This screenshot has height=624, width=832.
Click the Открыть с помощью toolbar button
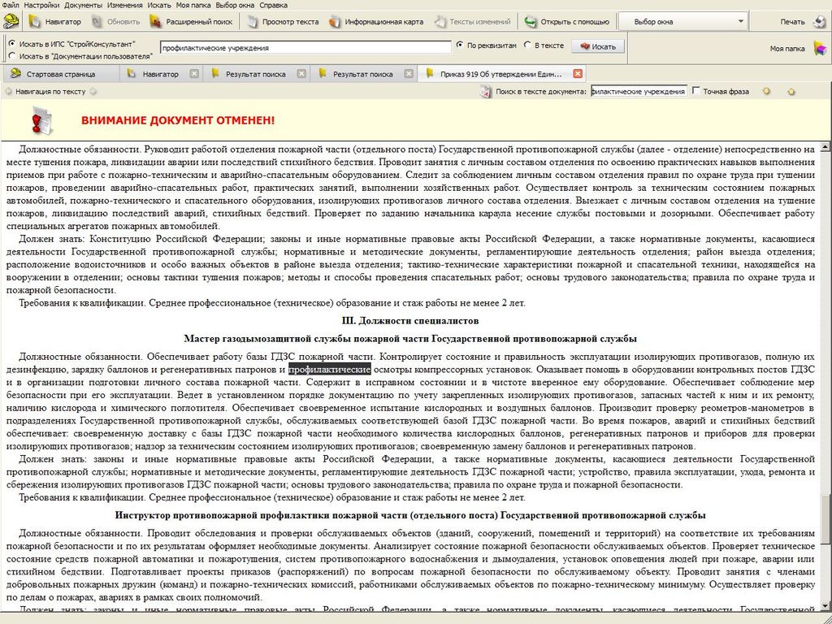566,22
